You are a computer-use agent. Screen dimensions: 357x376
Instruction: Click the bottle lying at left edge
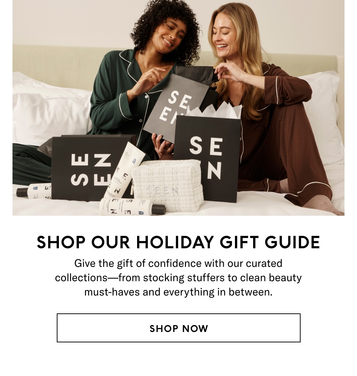point(34,191)
